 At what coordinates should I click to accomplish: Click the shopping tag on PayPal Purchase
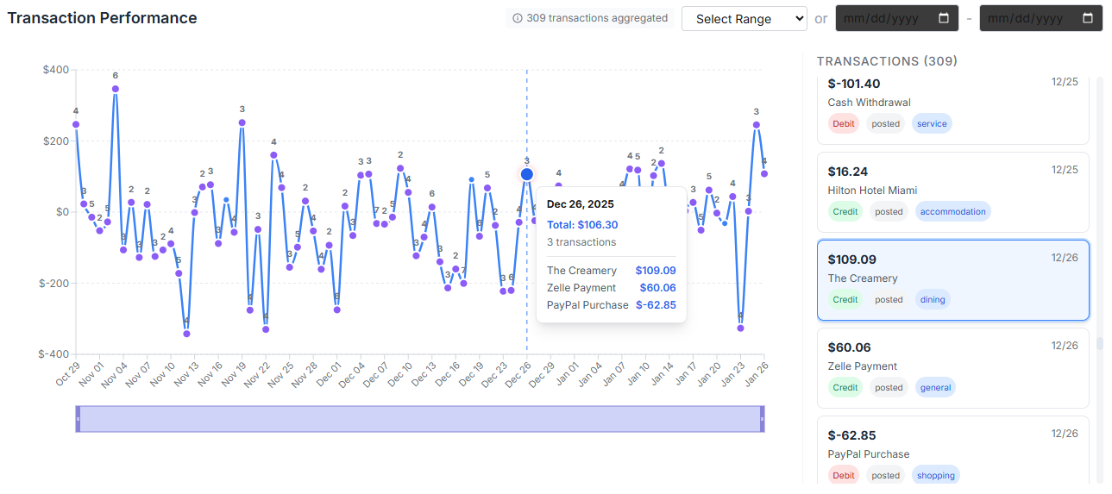pos(936,475)
